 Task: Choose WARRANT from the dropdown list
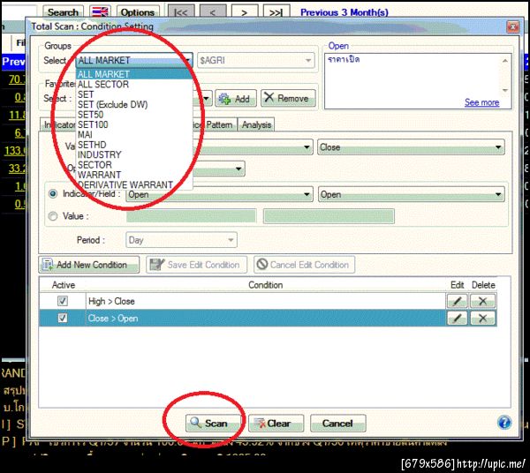134,175
